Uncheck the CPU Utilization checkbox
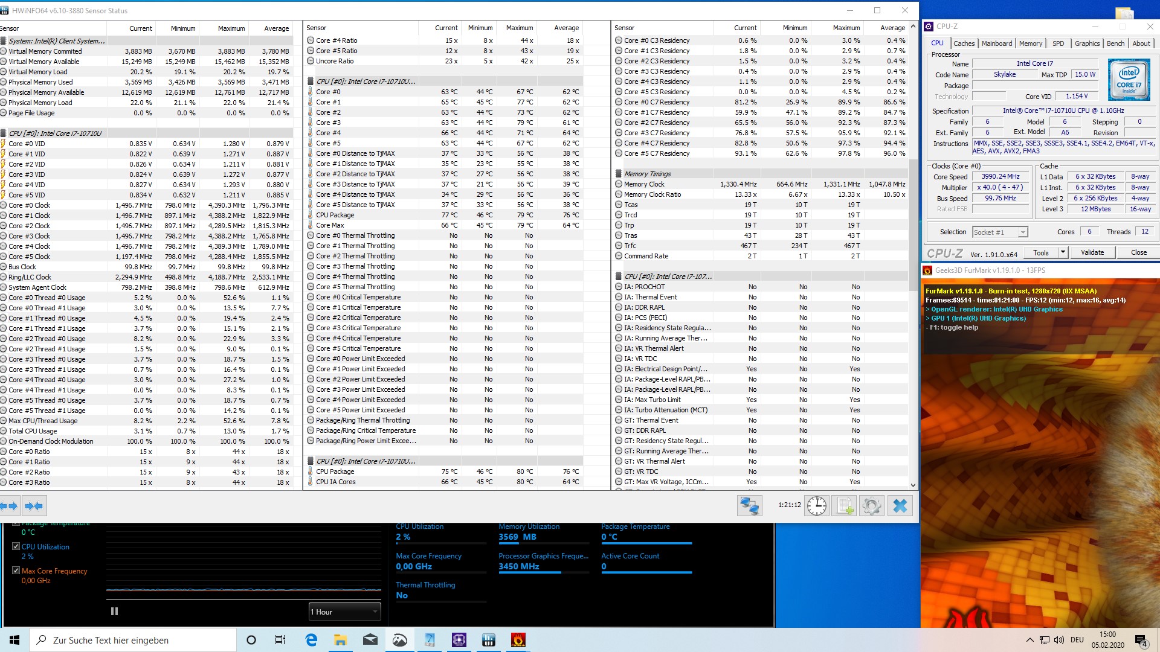Image resolution: width=1160 pixels, height=652 pixels. [16, 546]
